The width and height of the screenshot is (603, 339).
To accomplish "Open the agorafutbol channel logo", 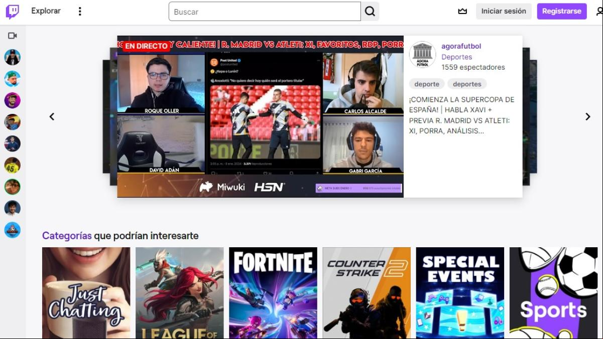I will (x=422, y=54).
